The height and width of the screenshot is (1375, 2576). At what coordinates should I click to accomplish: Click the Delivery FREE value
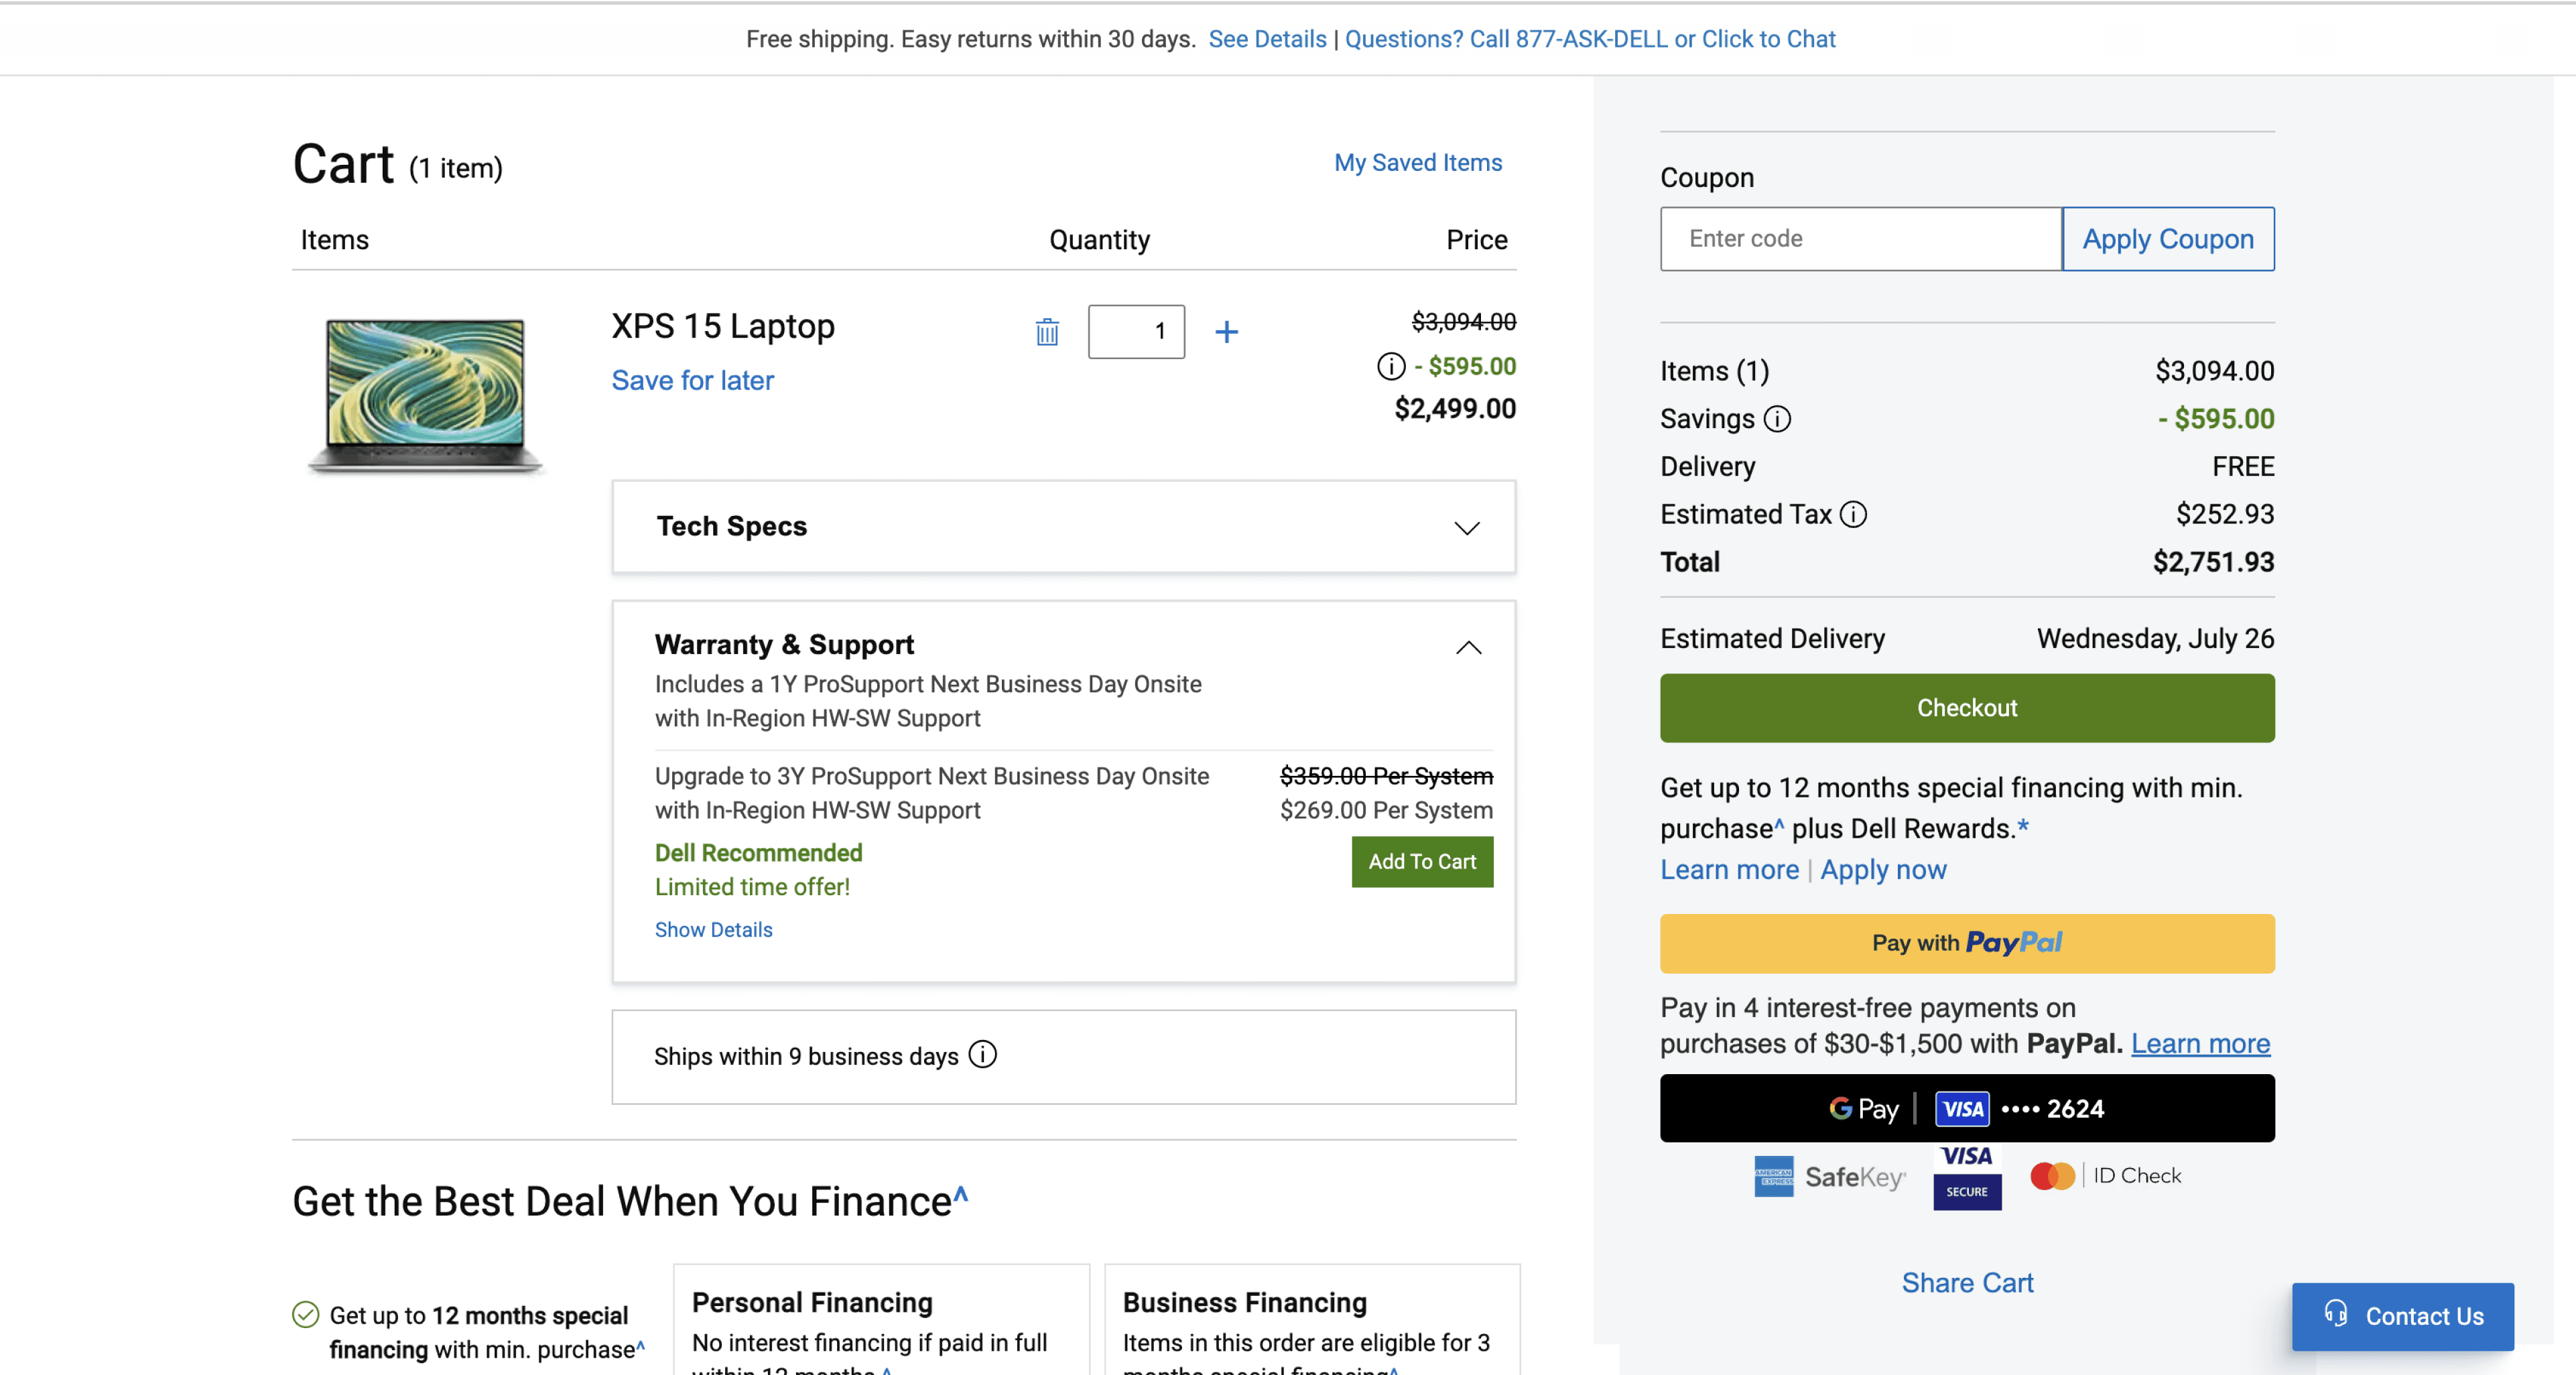tap(2243, 467)
